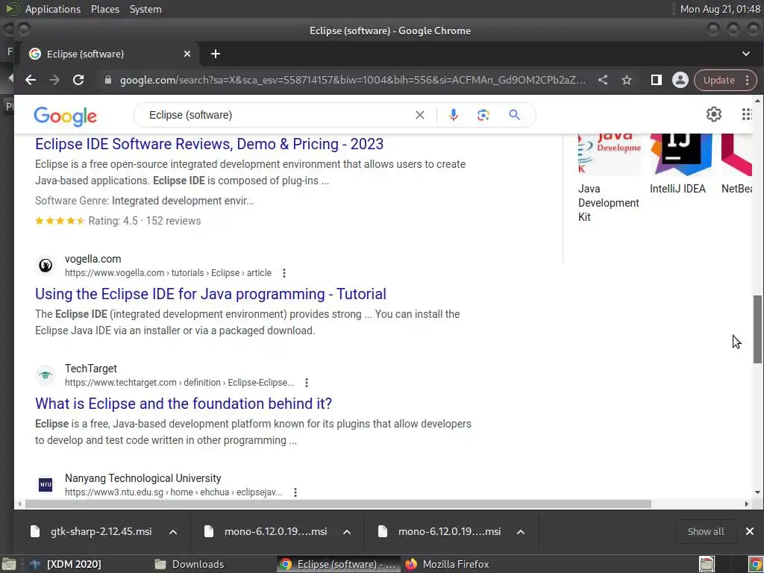Viewport: 764px width, 573px height.
Task: Open What is Eclipse and the foundation behind it
Action: tap(184, 404)
